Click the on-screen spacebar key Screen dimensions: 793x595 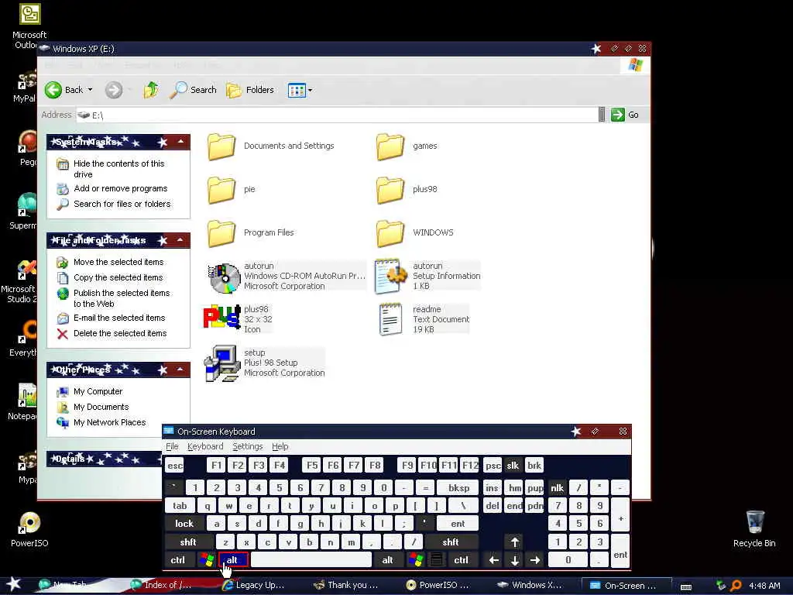click(311, 560)
